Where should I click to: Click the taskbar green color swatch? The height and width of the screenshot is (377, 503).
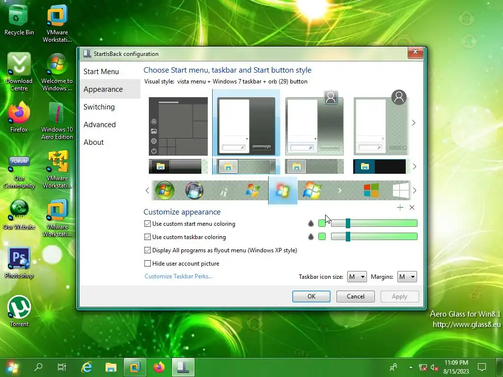point(322,237)
